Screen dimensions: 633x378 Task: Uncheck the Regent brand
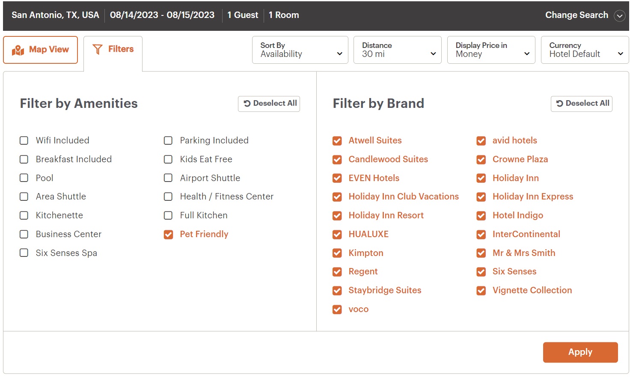pyautogui.click(x=337, y=272)
